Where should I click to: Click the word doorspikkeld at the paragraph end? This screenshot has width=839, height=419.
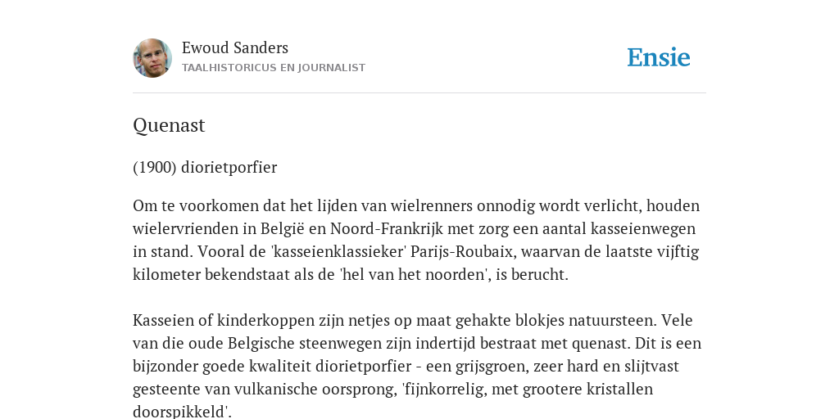coord(182,412)
